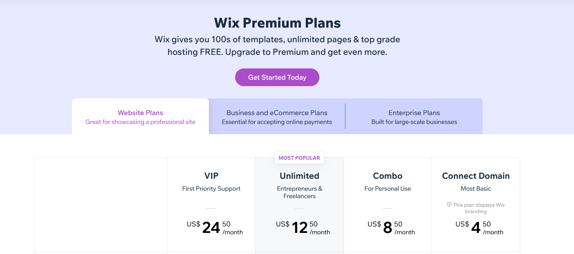Image resolution: width=574 pixels, height=254 pixels.
Task: Click the US$ 8.50 per month price
Action: click(x=391, y=227)
